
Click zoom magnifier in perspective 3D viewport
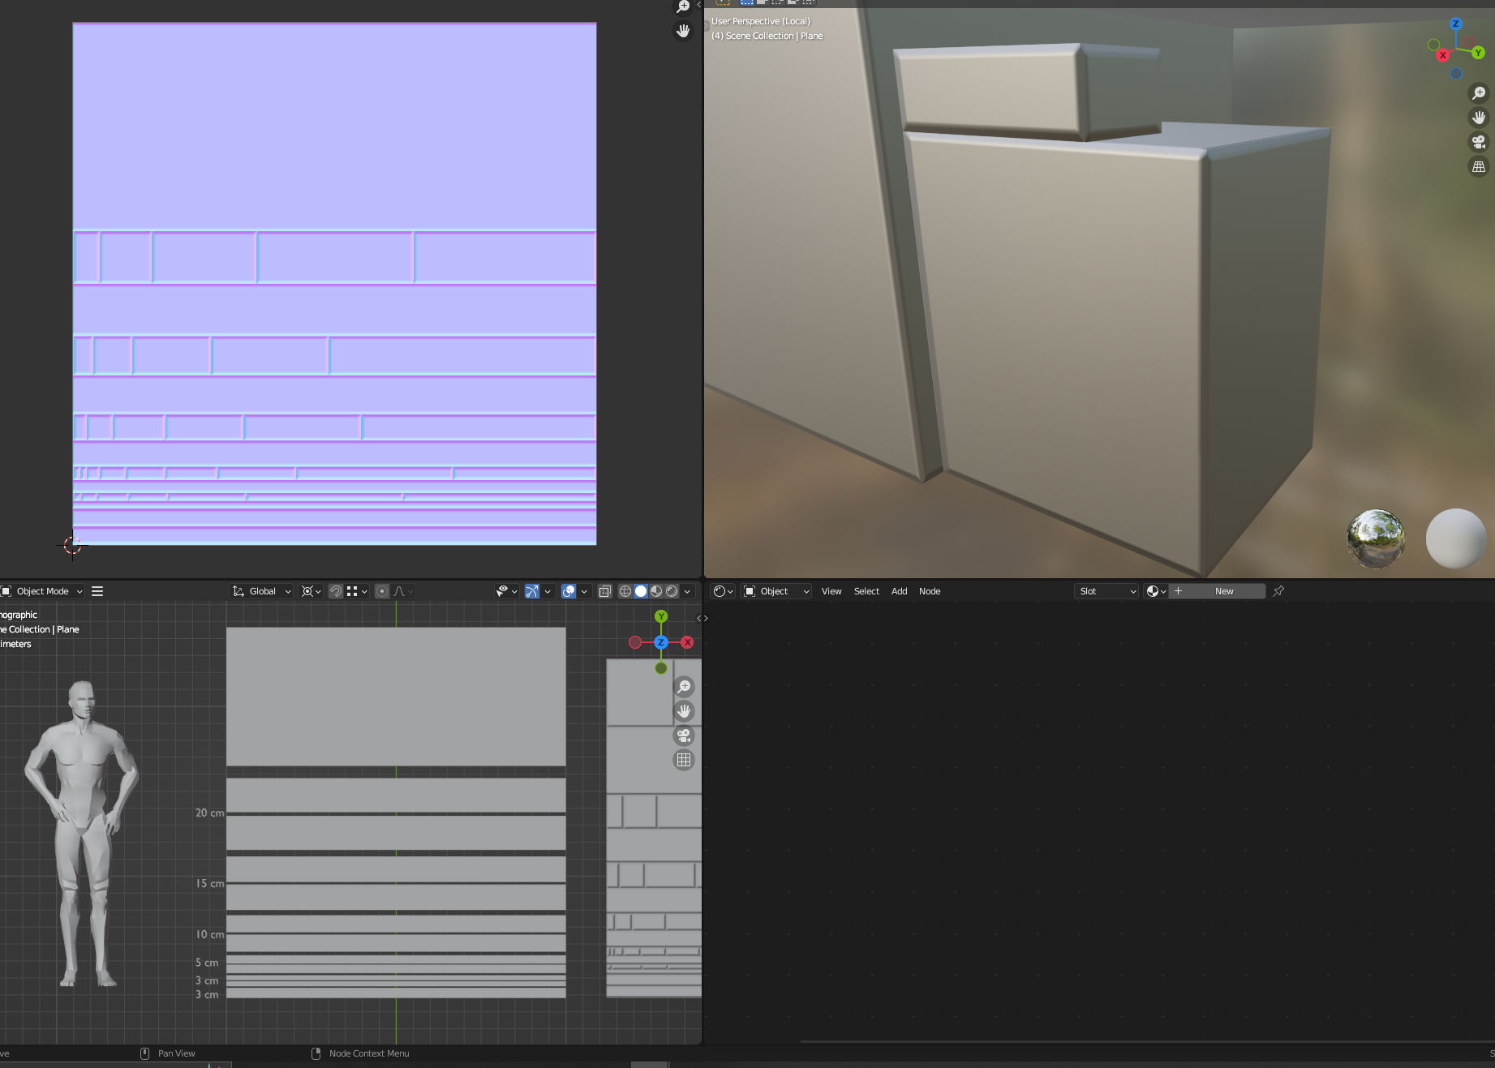point(1479,93)
